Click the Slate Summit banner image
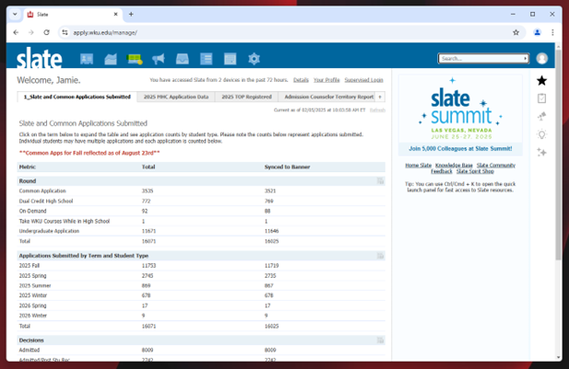This screenshot has width=569, height=369. [459, 114]
